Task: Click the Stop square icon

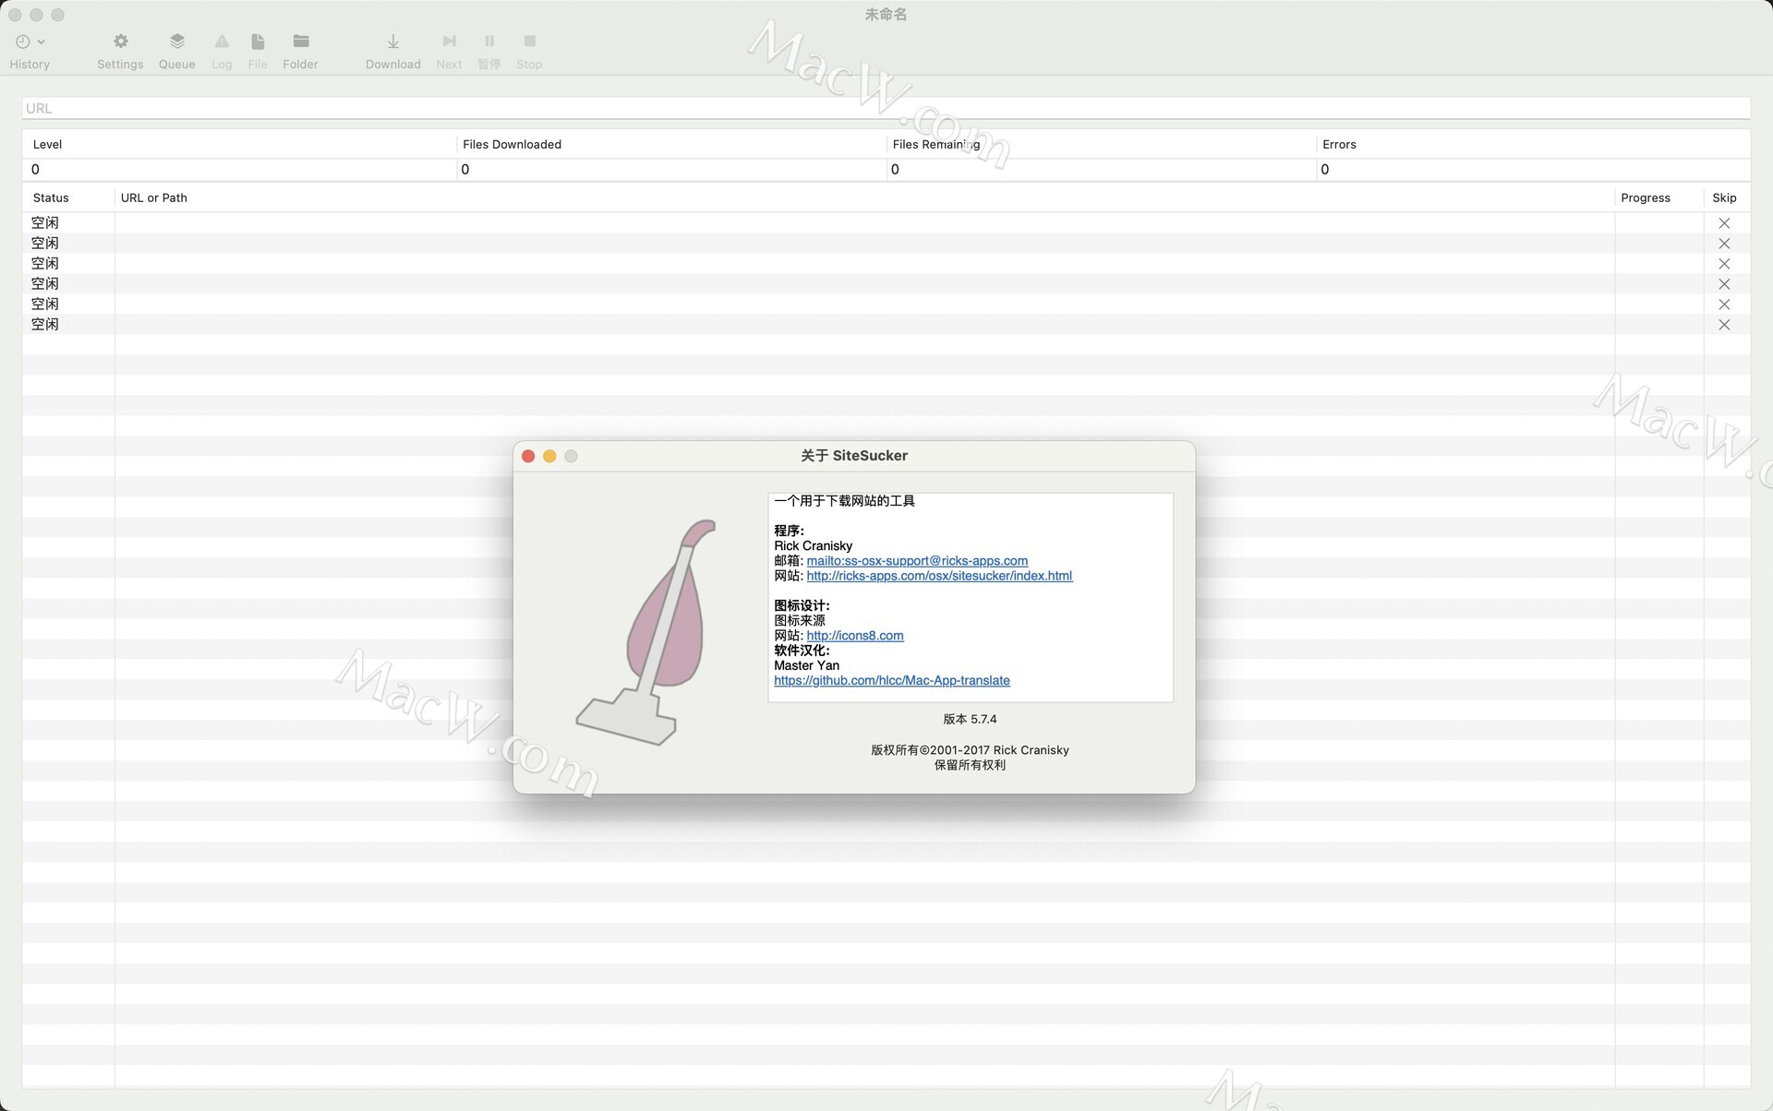Action: 529,42
